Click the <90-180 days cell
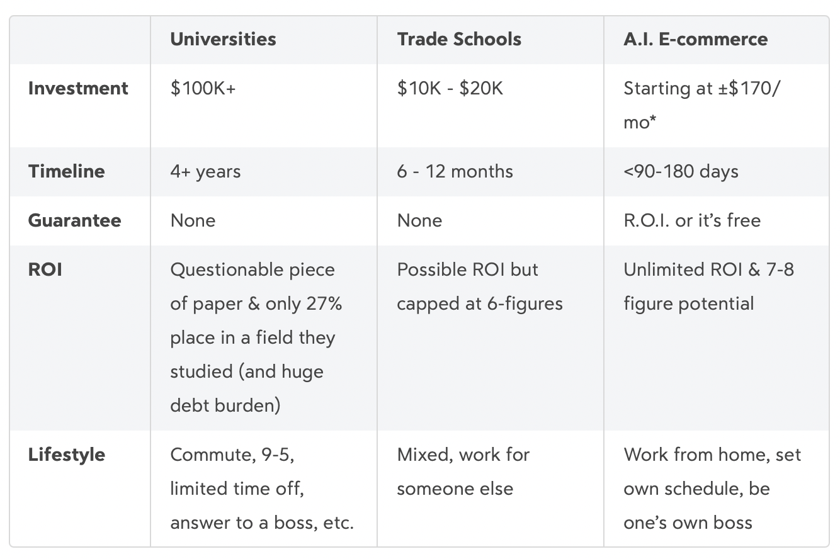Image resolution: width=840 pixels, height=559 pixels. tap(681, 171)
